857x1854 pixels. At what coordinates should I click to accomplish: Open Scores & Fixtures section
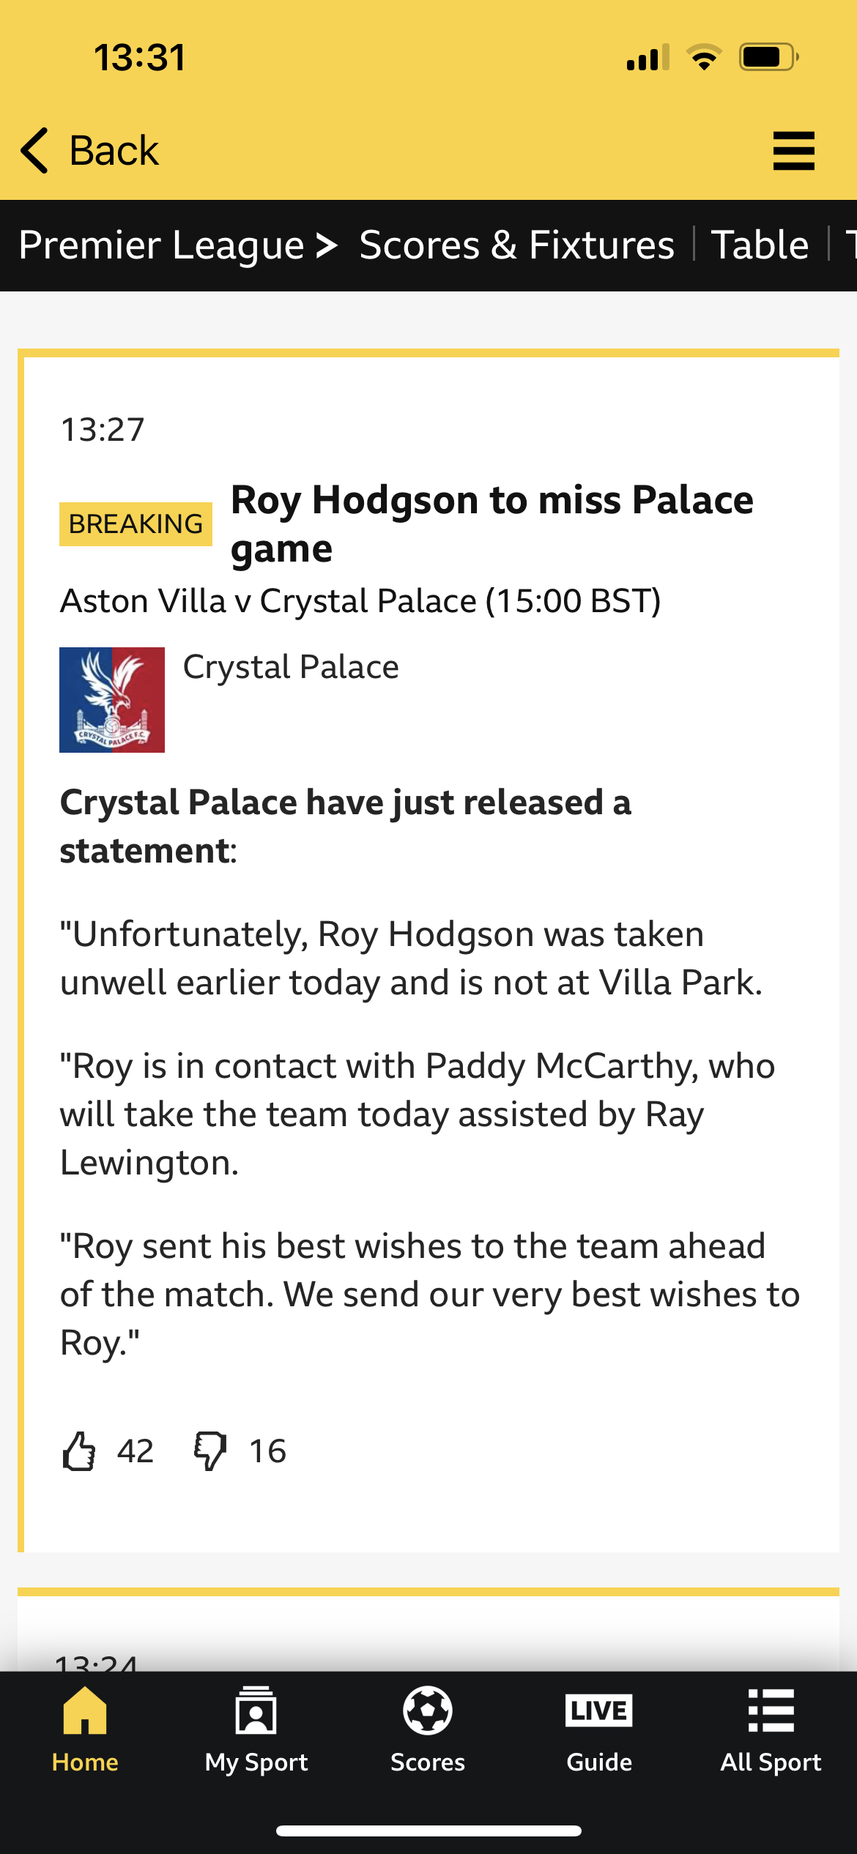point(516,245)
